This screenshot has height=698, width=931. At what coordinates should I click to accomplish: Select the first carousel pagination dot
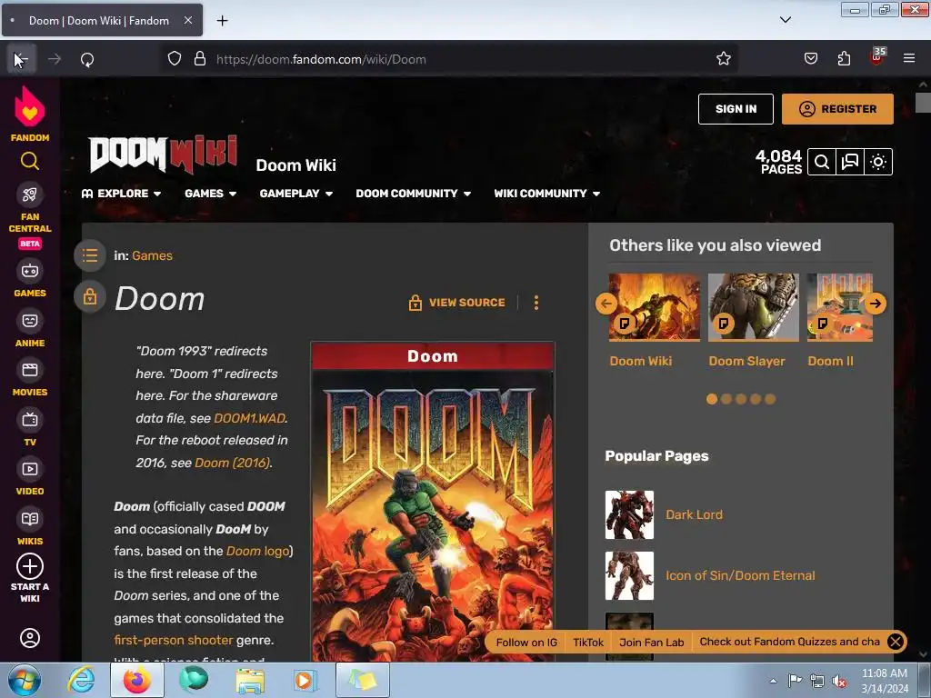(x=711, y=400)
